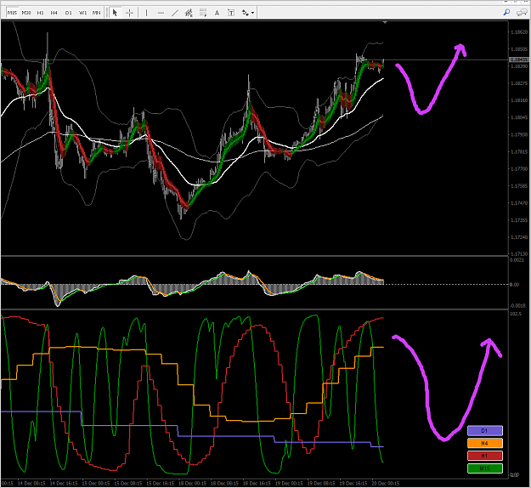Open the chat community icon
This screenshot has width=531, height=488.
(x=522, y=13)
